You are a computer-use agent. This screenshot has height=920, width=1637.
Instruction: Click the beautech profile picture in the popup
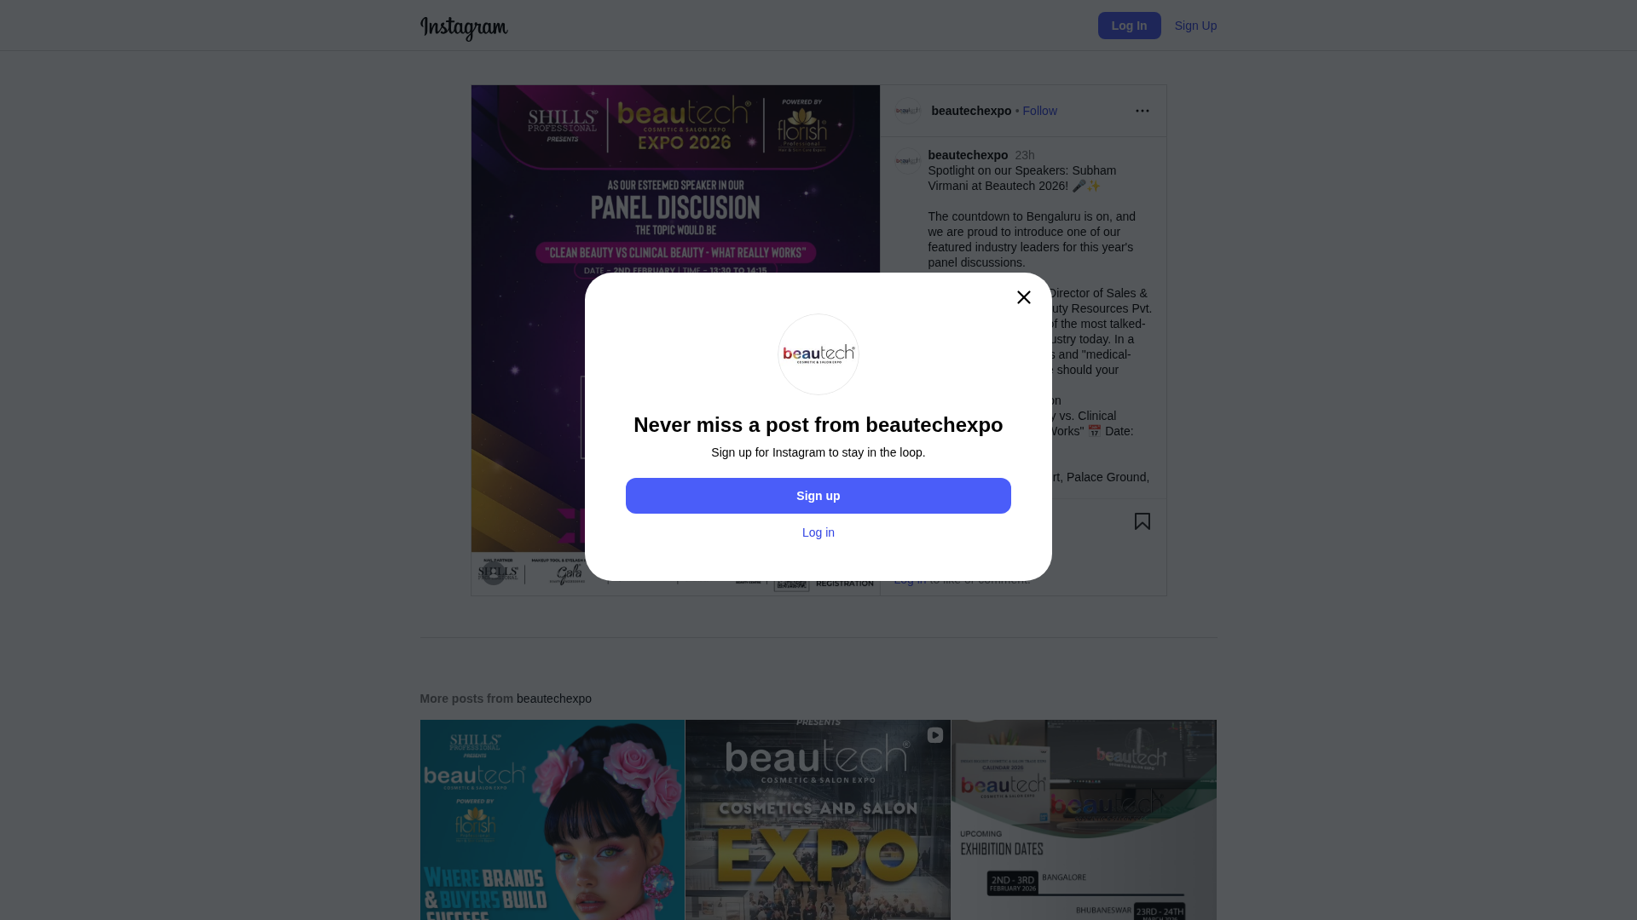pos(818,354)
